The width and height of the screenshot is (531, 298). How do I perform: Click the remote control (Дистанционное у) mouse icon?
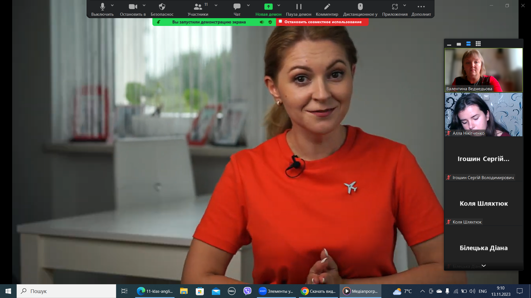tap(360, 7)
